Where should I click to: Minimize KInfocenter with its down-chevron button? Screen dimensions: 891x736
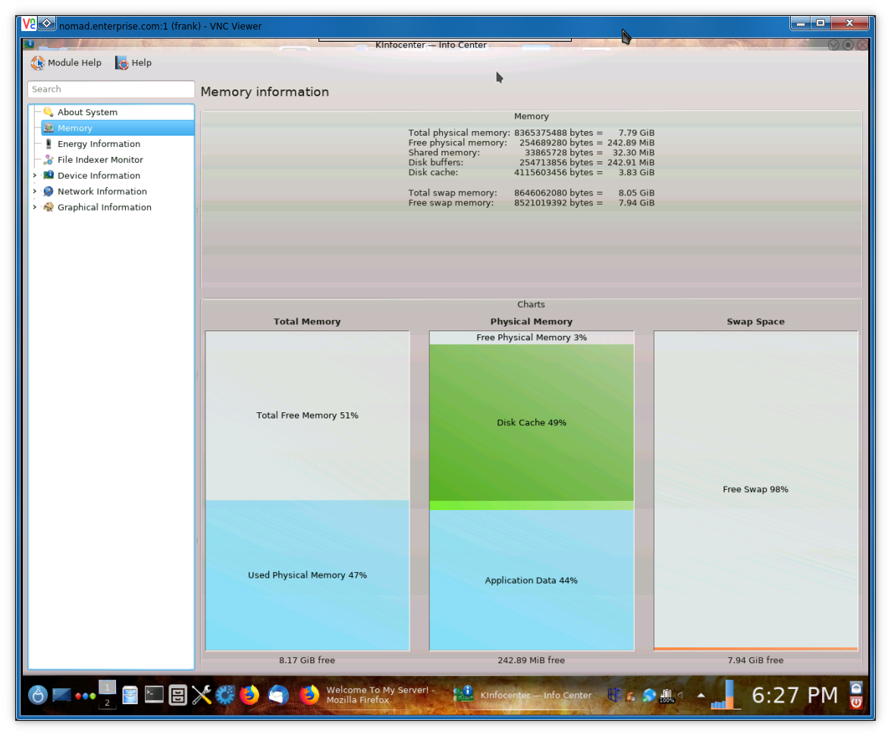[833, 45]
